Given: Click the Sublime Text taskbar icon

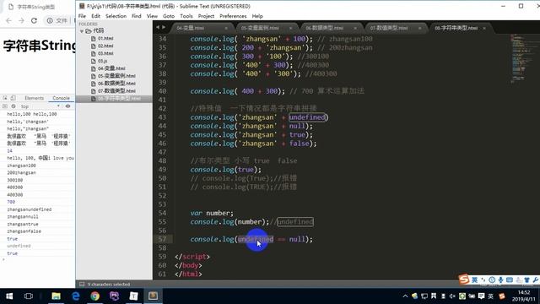Looking at the screenshot, I should [x=154, y=296].
